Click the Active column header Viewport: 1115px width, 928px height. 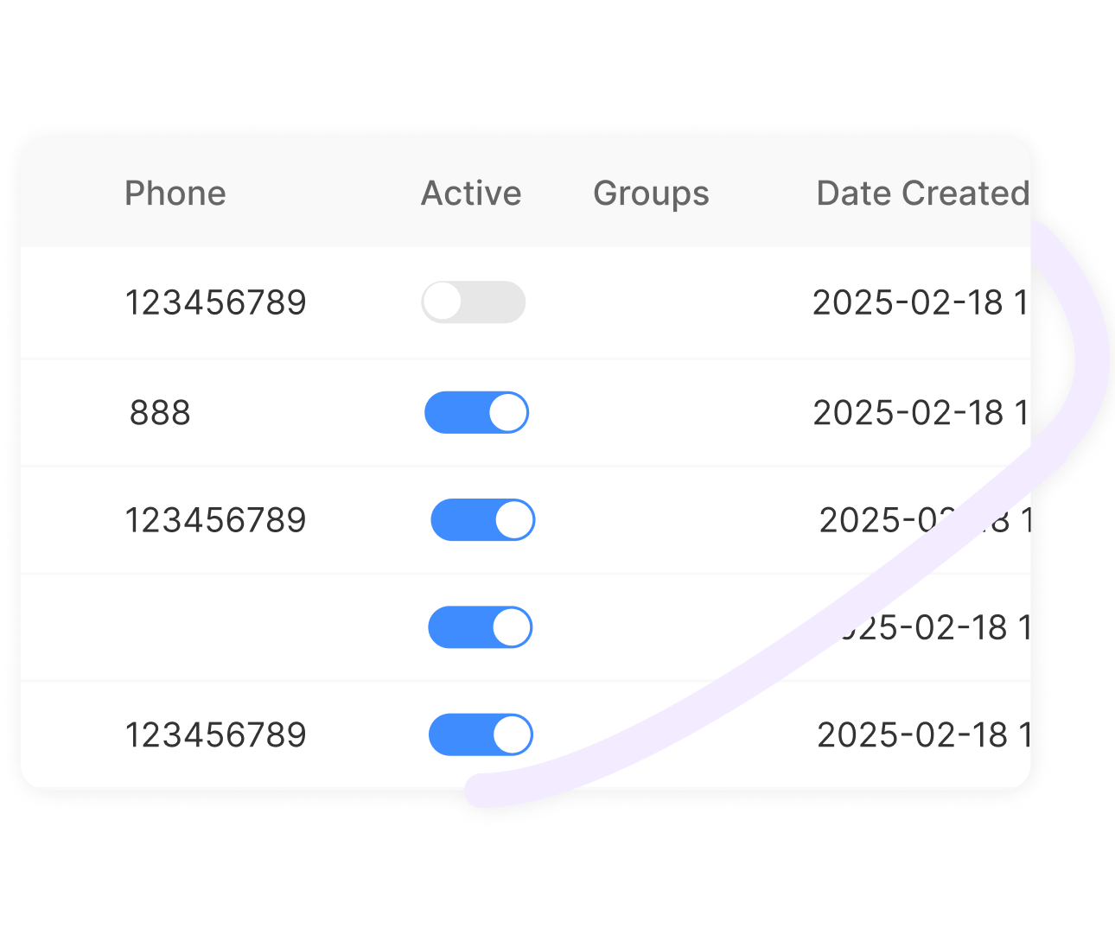point(471,194)
